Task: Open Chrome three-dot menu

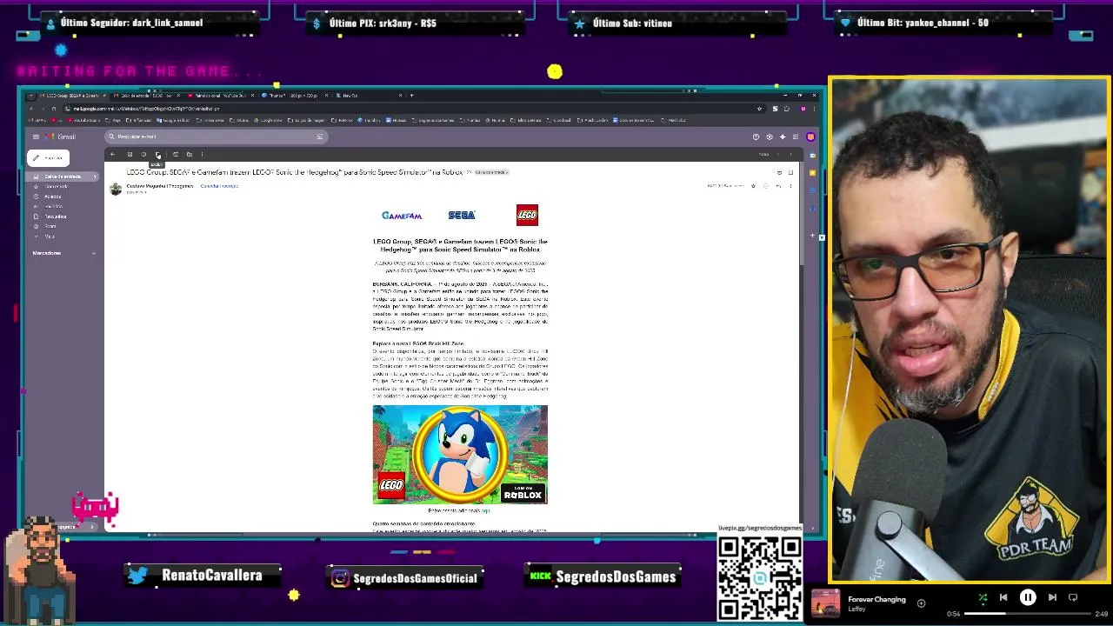Action: pyautogui.click(x=814, y=109)
